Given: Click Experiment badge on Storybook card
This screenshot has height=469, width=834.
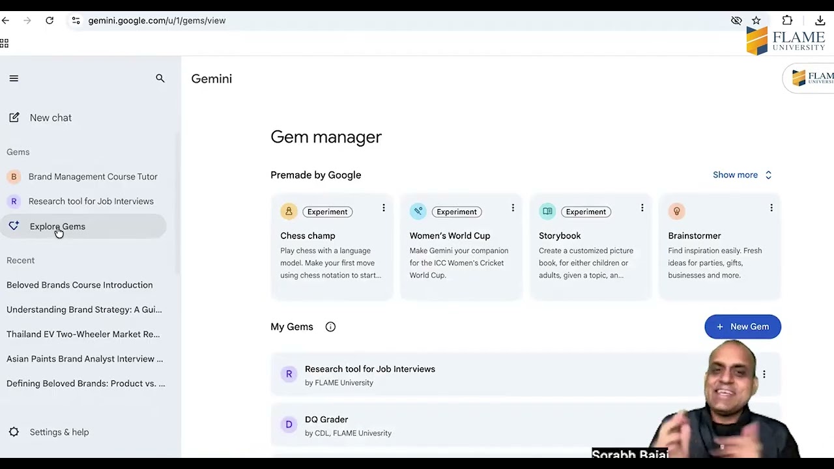Looking at the screenshot, I should [586, 212].
